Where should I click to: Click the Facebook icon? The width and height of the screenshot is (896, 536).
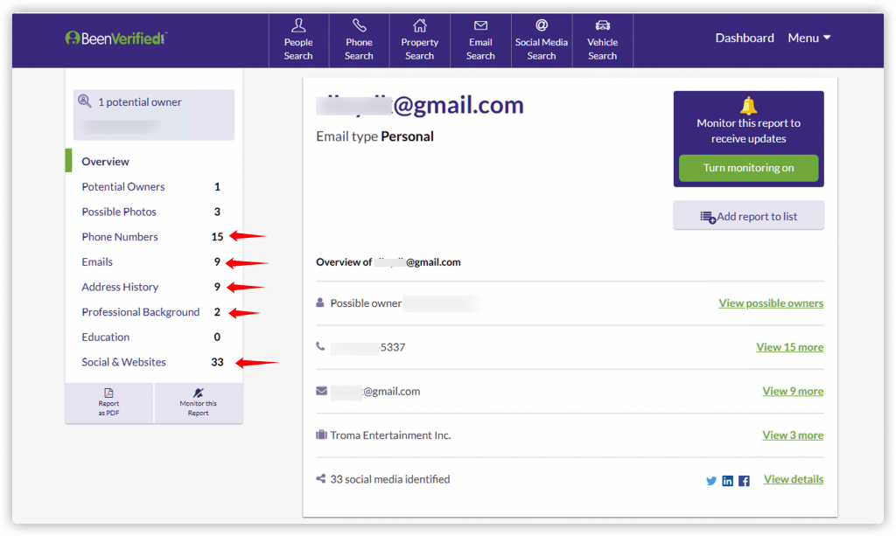[744, 481]
